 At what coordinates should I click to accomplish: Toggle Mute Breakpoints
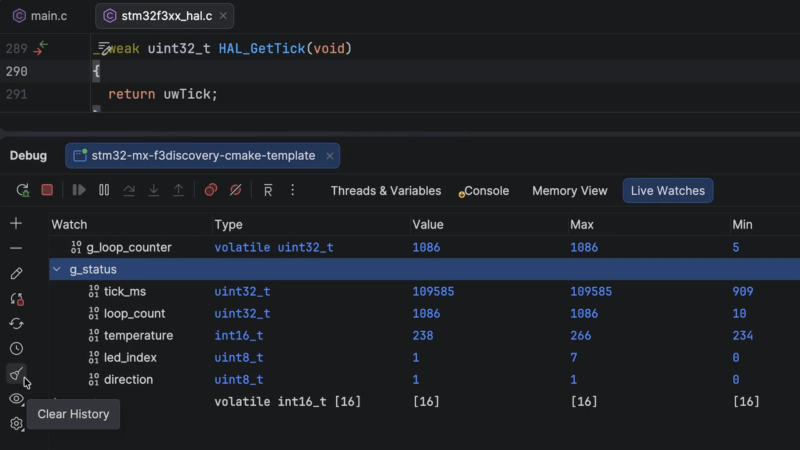click(235, 190)
